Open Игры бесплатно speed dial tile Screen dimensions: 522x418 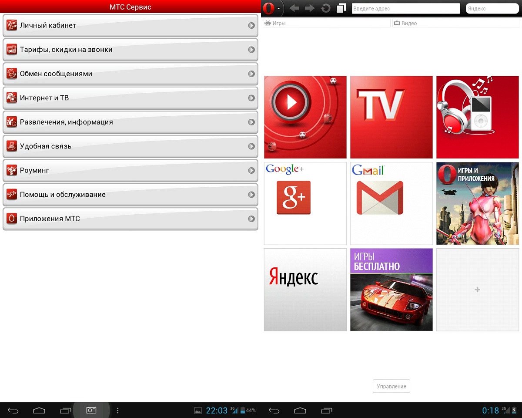[x=391, y=290]
